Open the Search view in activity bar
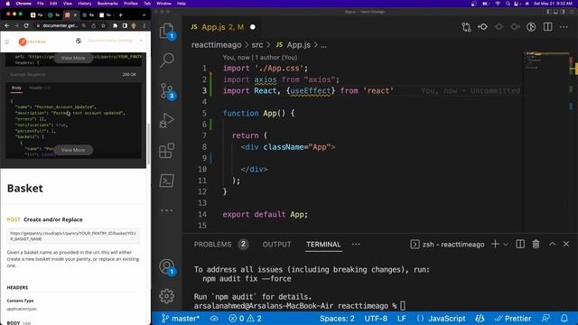 pyautogui.click(x=166, y=60)
